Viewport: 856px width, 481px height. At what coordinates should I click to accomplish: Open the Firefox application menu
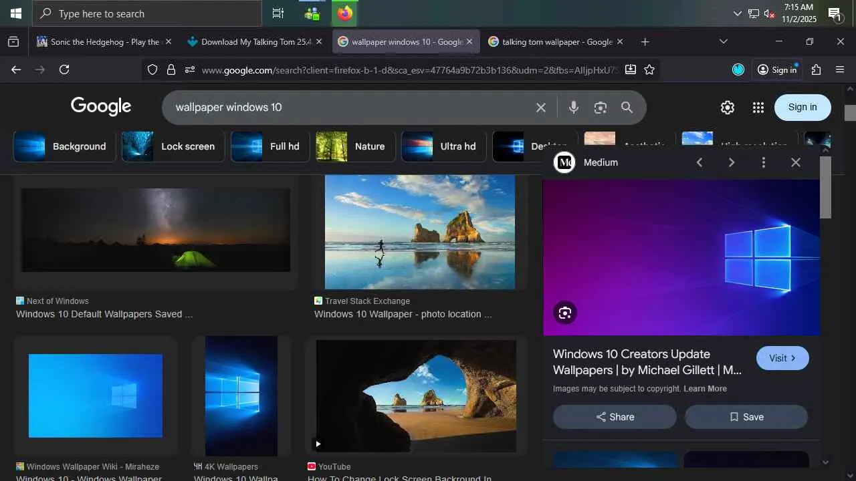(840, 69)
